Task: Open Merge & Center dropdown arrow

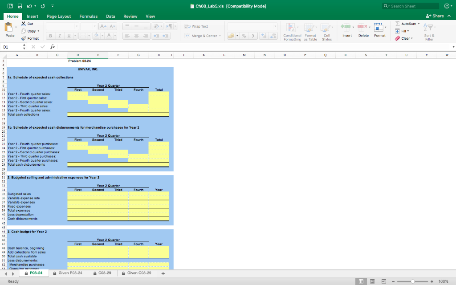Action: [x=220, y=36]
